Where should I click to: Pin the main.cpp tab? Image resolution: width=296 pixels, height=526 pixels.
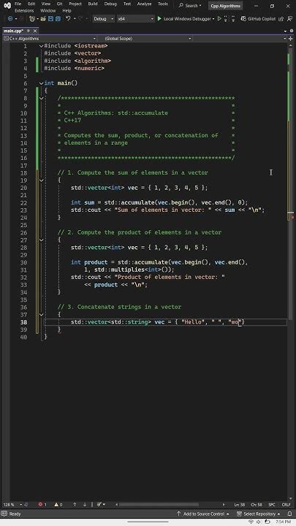click(x=29, y=31)
